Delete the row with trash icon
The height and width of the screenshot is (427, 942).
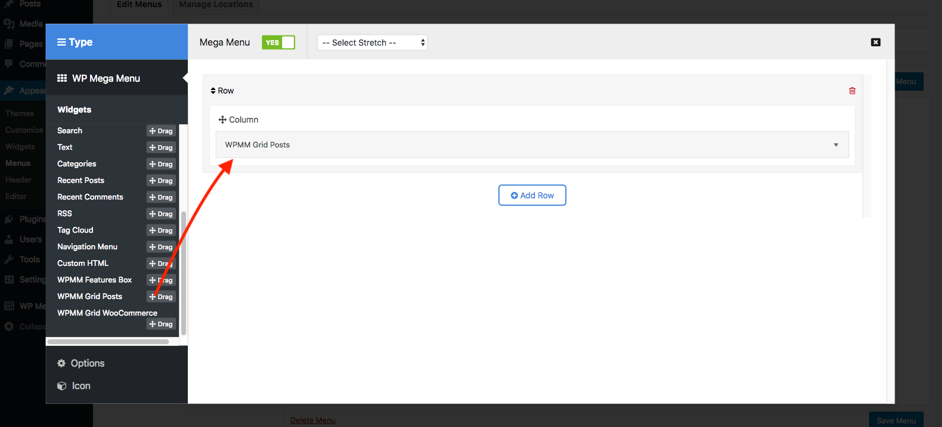click(x=852, y=91)
